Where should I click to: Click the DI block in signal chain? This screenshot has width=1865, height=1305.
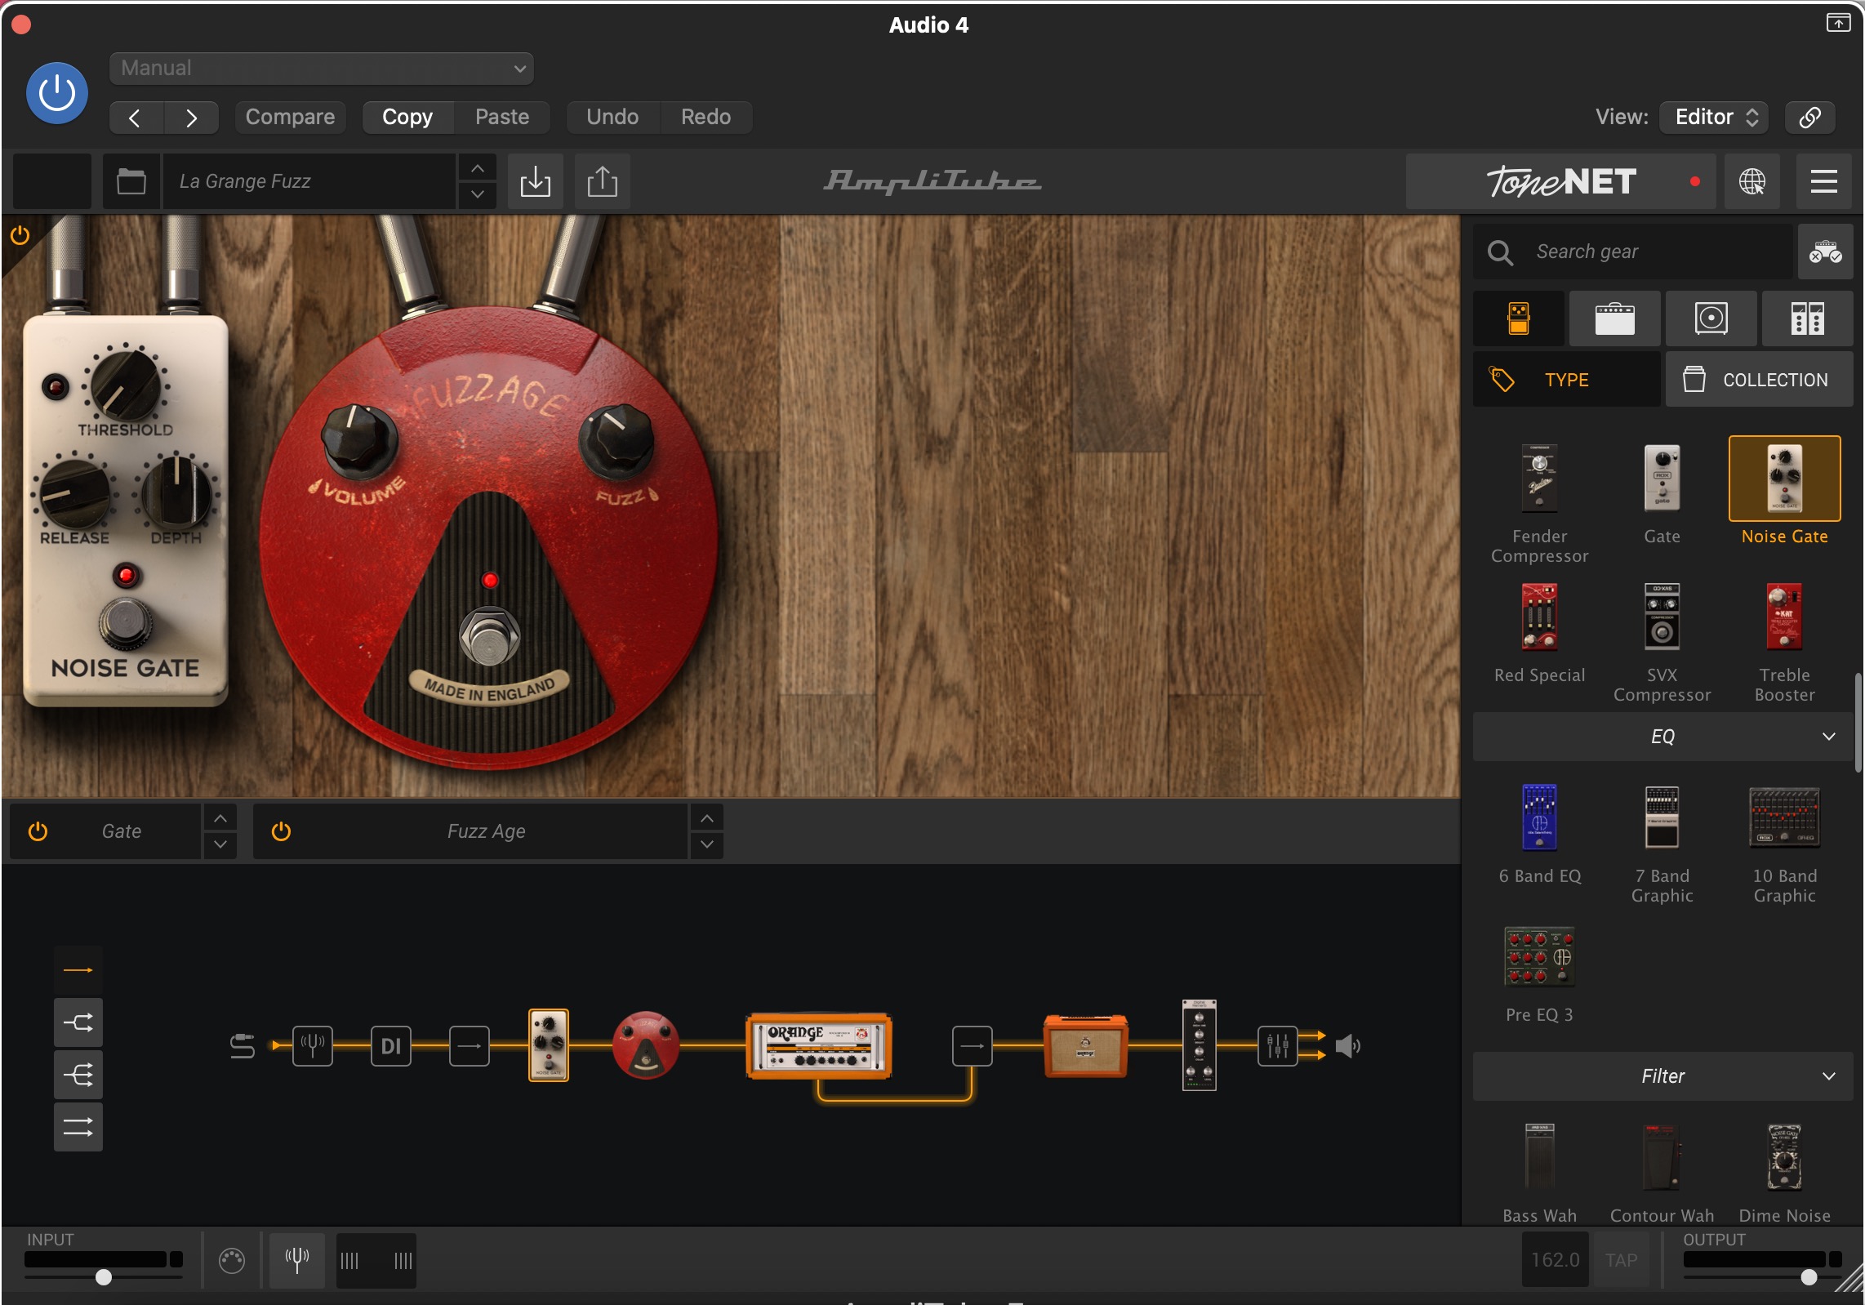pos(391,1045)
